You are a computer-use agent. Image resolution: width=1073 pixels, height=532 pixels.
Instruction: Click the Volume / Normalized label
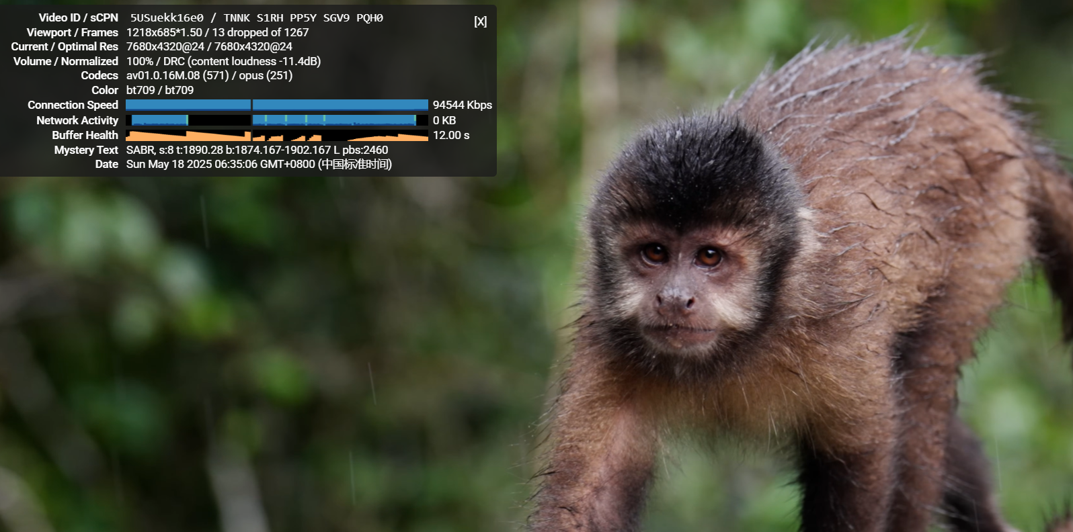click(x=66, y=61)
